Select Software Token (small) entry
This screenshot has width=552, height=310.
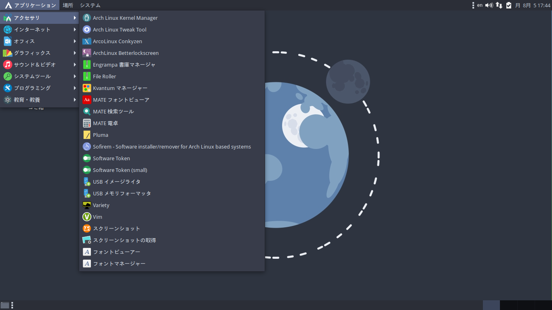click(172, 170)
